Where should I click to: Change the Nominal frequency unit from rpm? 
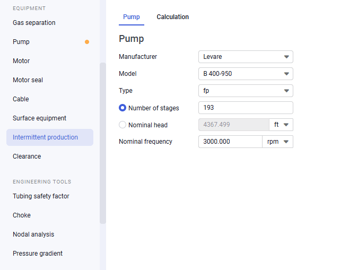click(x=277, y=142)
